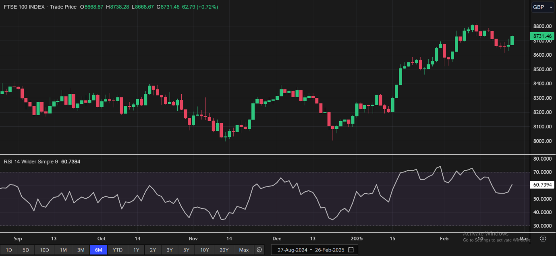Open chart axis settings hexagon icon

(543, 239)
